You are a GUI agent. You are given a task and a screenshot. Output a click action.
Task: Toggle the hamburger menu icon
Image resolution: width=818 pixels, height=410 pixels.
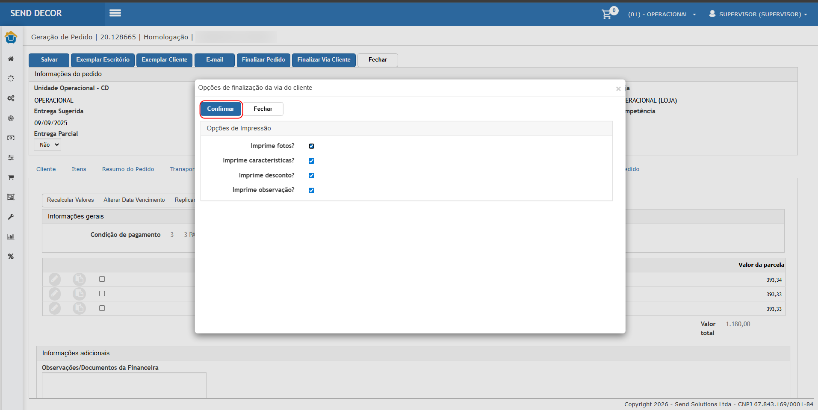(115, 13)
